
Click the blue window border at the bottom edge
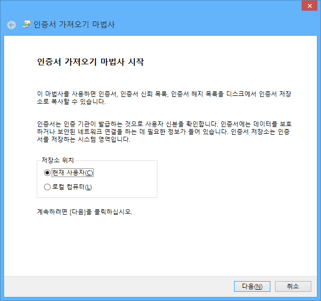pyautogui.click(x=161, y=299)
